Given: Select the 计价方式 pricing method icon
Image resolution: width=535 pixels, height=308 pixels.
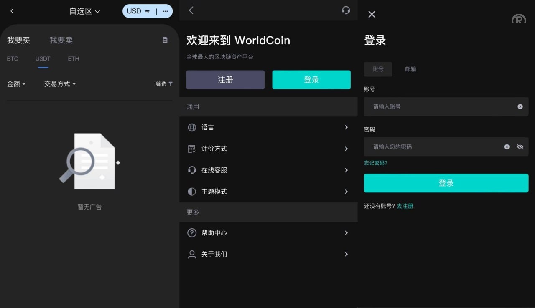Looking at the screenshot, I should 192,149.
